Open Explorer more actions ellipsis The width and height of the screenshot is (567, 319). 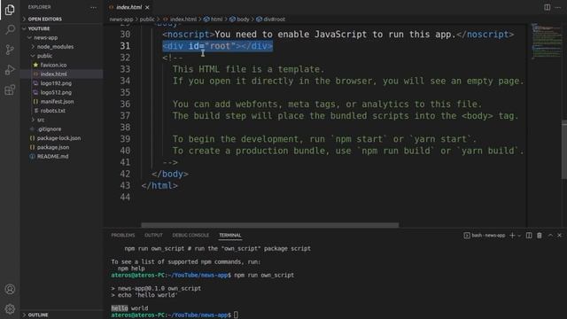tap(93, 7)
